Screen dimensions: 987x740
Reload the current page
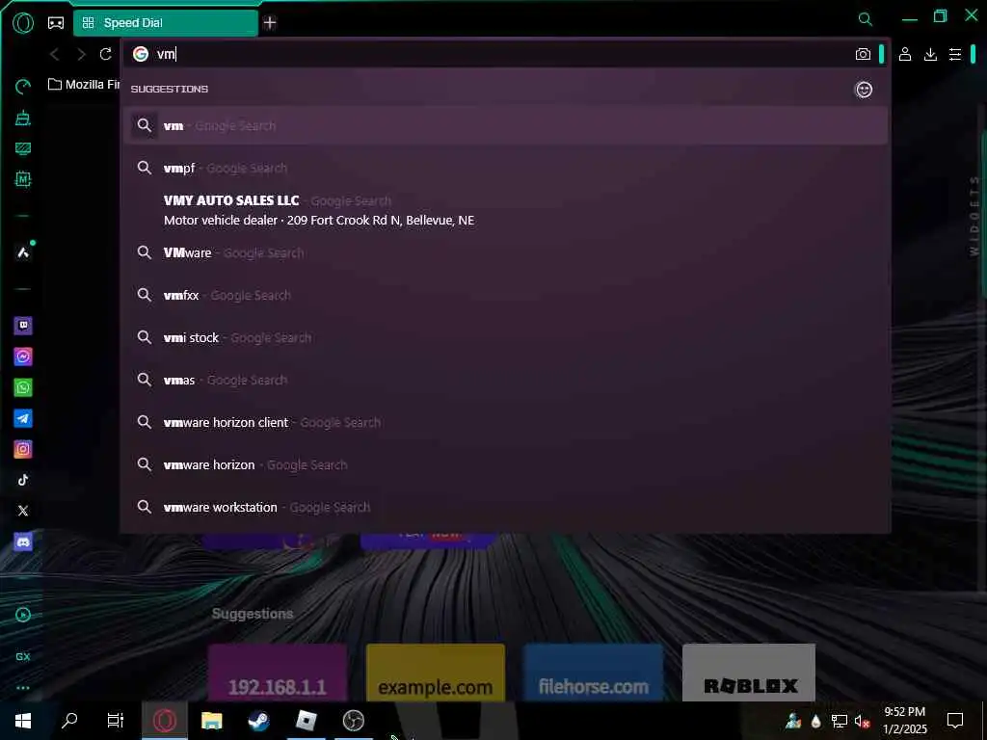tap(106, 54)
